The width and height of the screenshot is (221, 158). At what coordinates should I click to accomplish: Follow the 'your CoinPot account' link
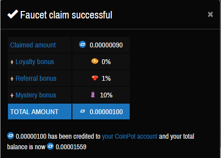point(130,136)
